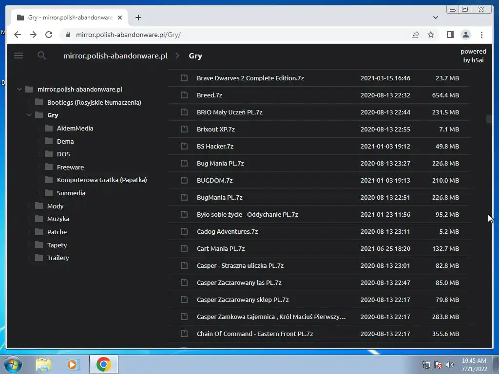This screenshot has width=499, height=374.
Task: Click the DOS folder icon
Action: pos(49,154)
